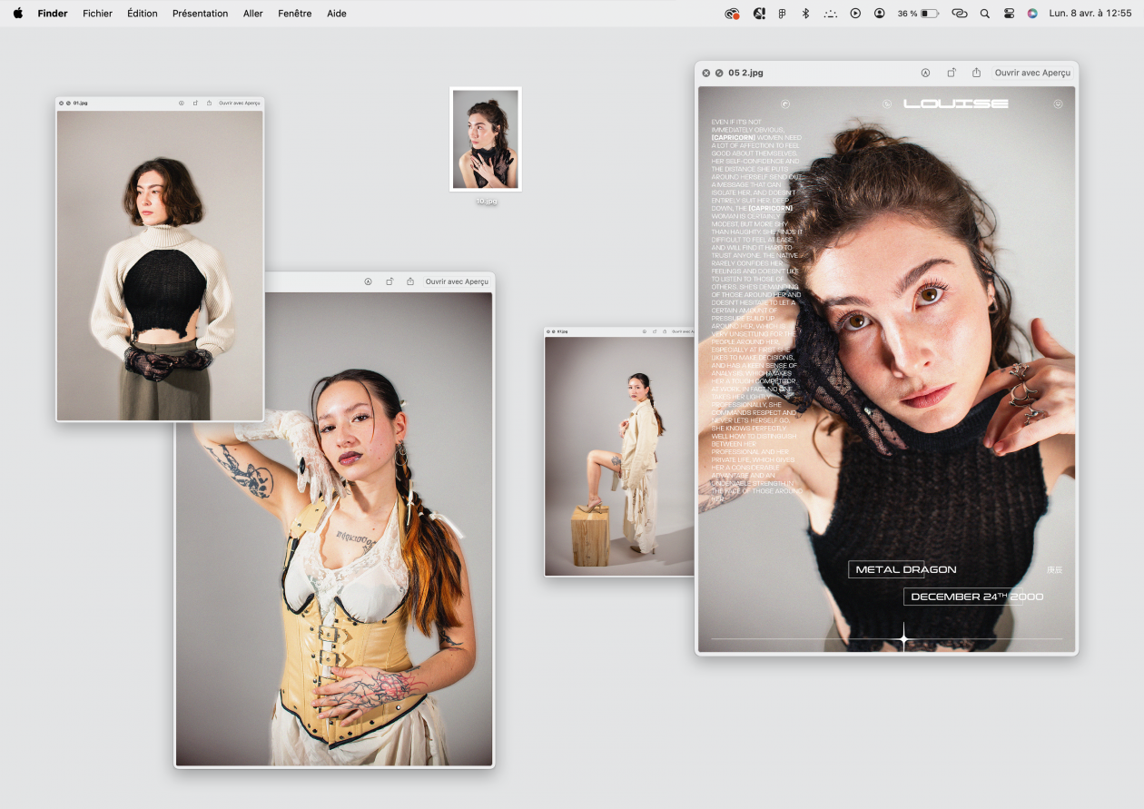Click the Markup icon in 05 2.jpg window

[x=925, y=73]
